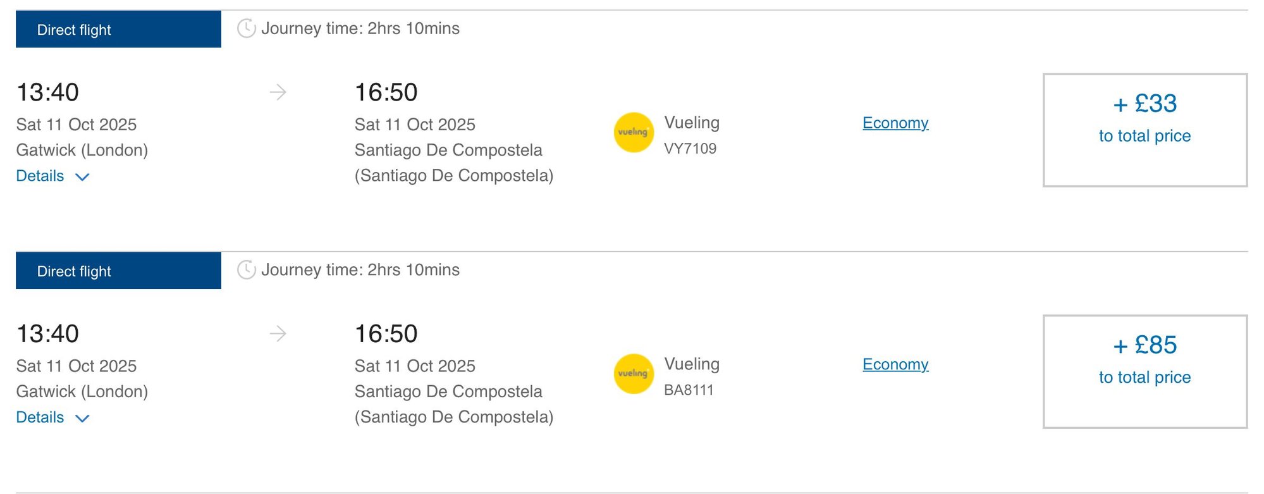
Task: Open Details link for VY7109 flight
Action: [40, 176]
